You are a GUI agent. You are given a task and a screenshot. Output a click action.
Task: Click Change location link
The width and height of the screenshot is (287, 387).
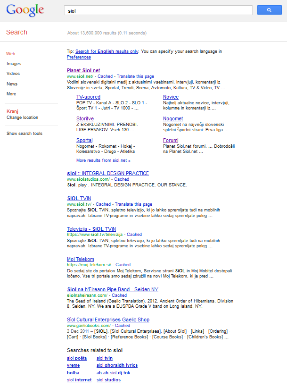pyautogui.click(x=22, y=118)
